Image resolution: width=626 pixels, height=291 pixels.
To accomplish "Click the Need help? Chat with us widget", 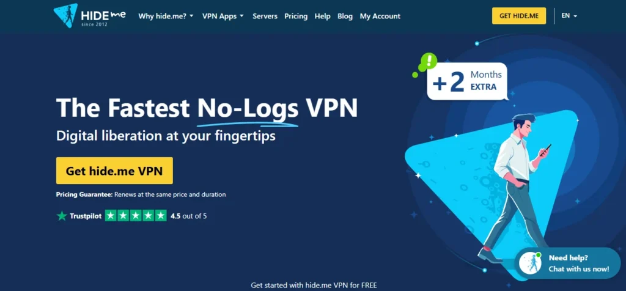I will coord(567,263).
